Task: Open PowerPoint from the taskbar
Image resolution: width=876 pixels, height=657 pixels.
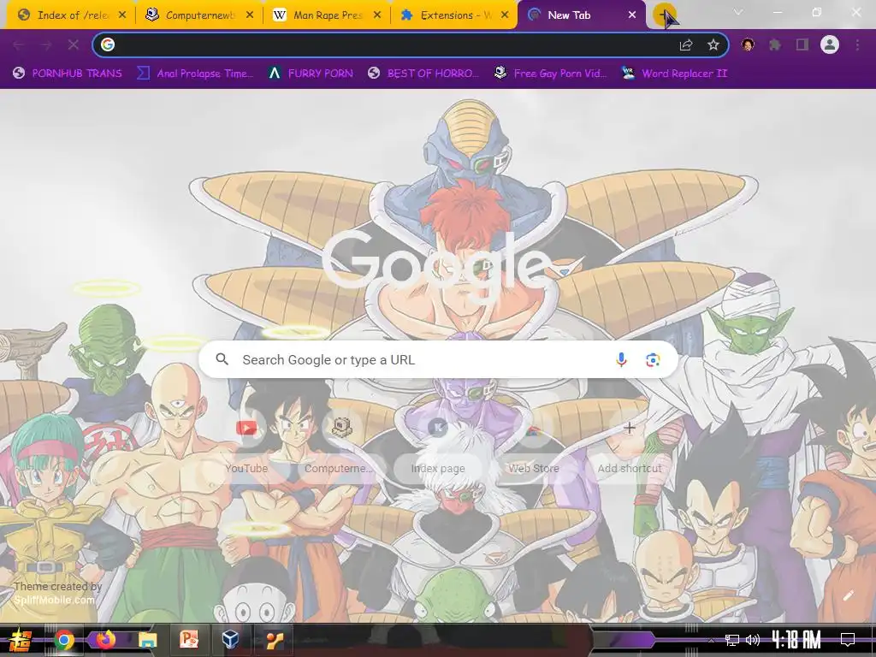Action: 189,640
